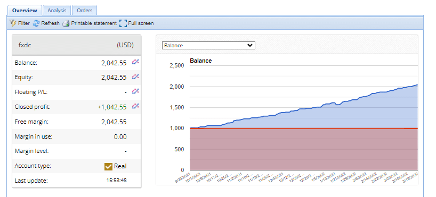The image size is (436, 197).
Task: Open the Orders tab
Action: click(x=85, y=10)
